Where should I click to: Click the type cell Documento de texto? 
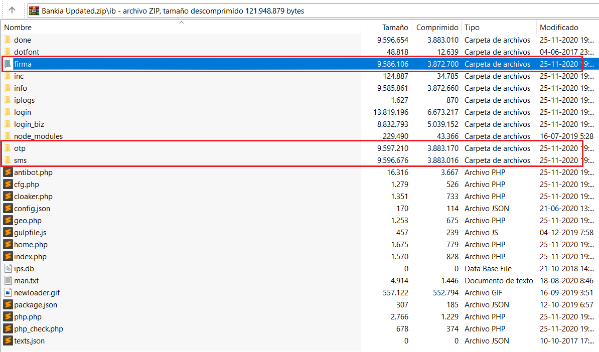[x=499, y=281]
